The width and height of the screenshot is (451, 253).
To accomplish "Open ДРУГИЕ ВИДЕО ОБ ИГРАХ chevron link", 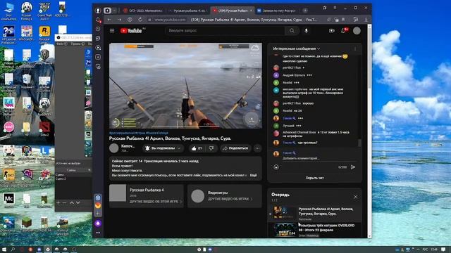I will (x=230, y=199).
